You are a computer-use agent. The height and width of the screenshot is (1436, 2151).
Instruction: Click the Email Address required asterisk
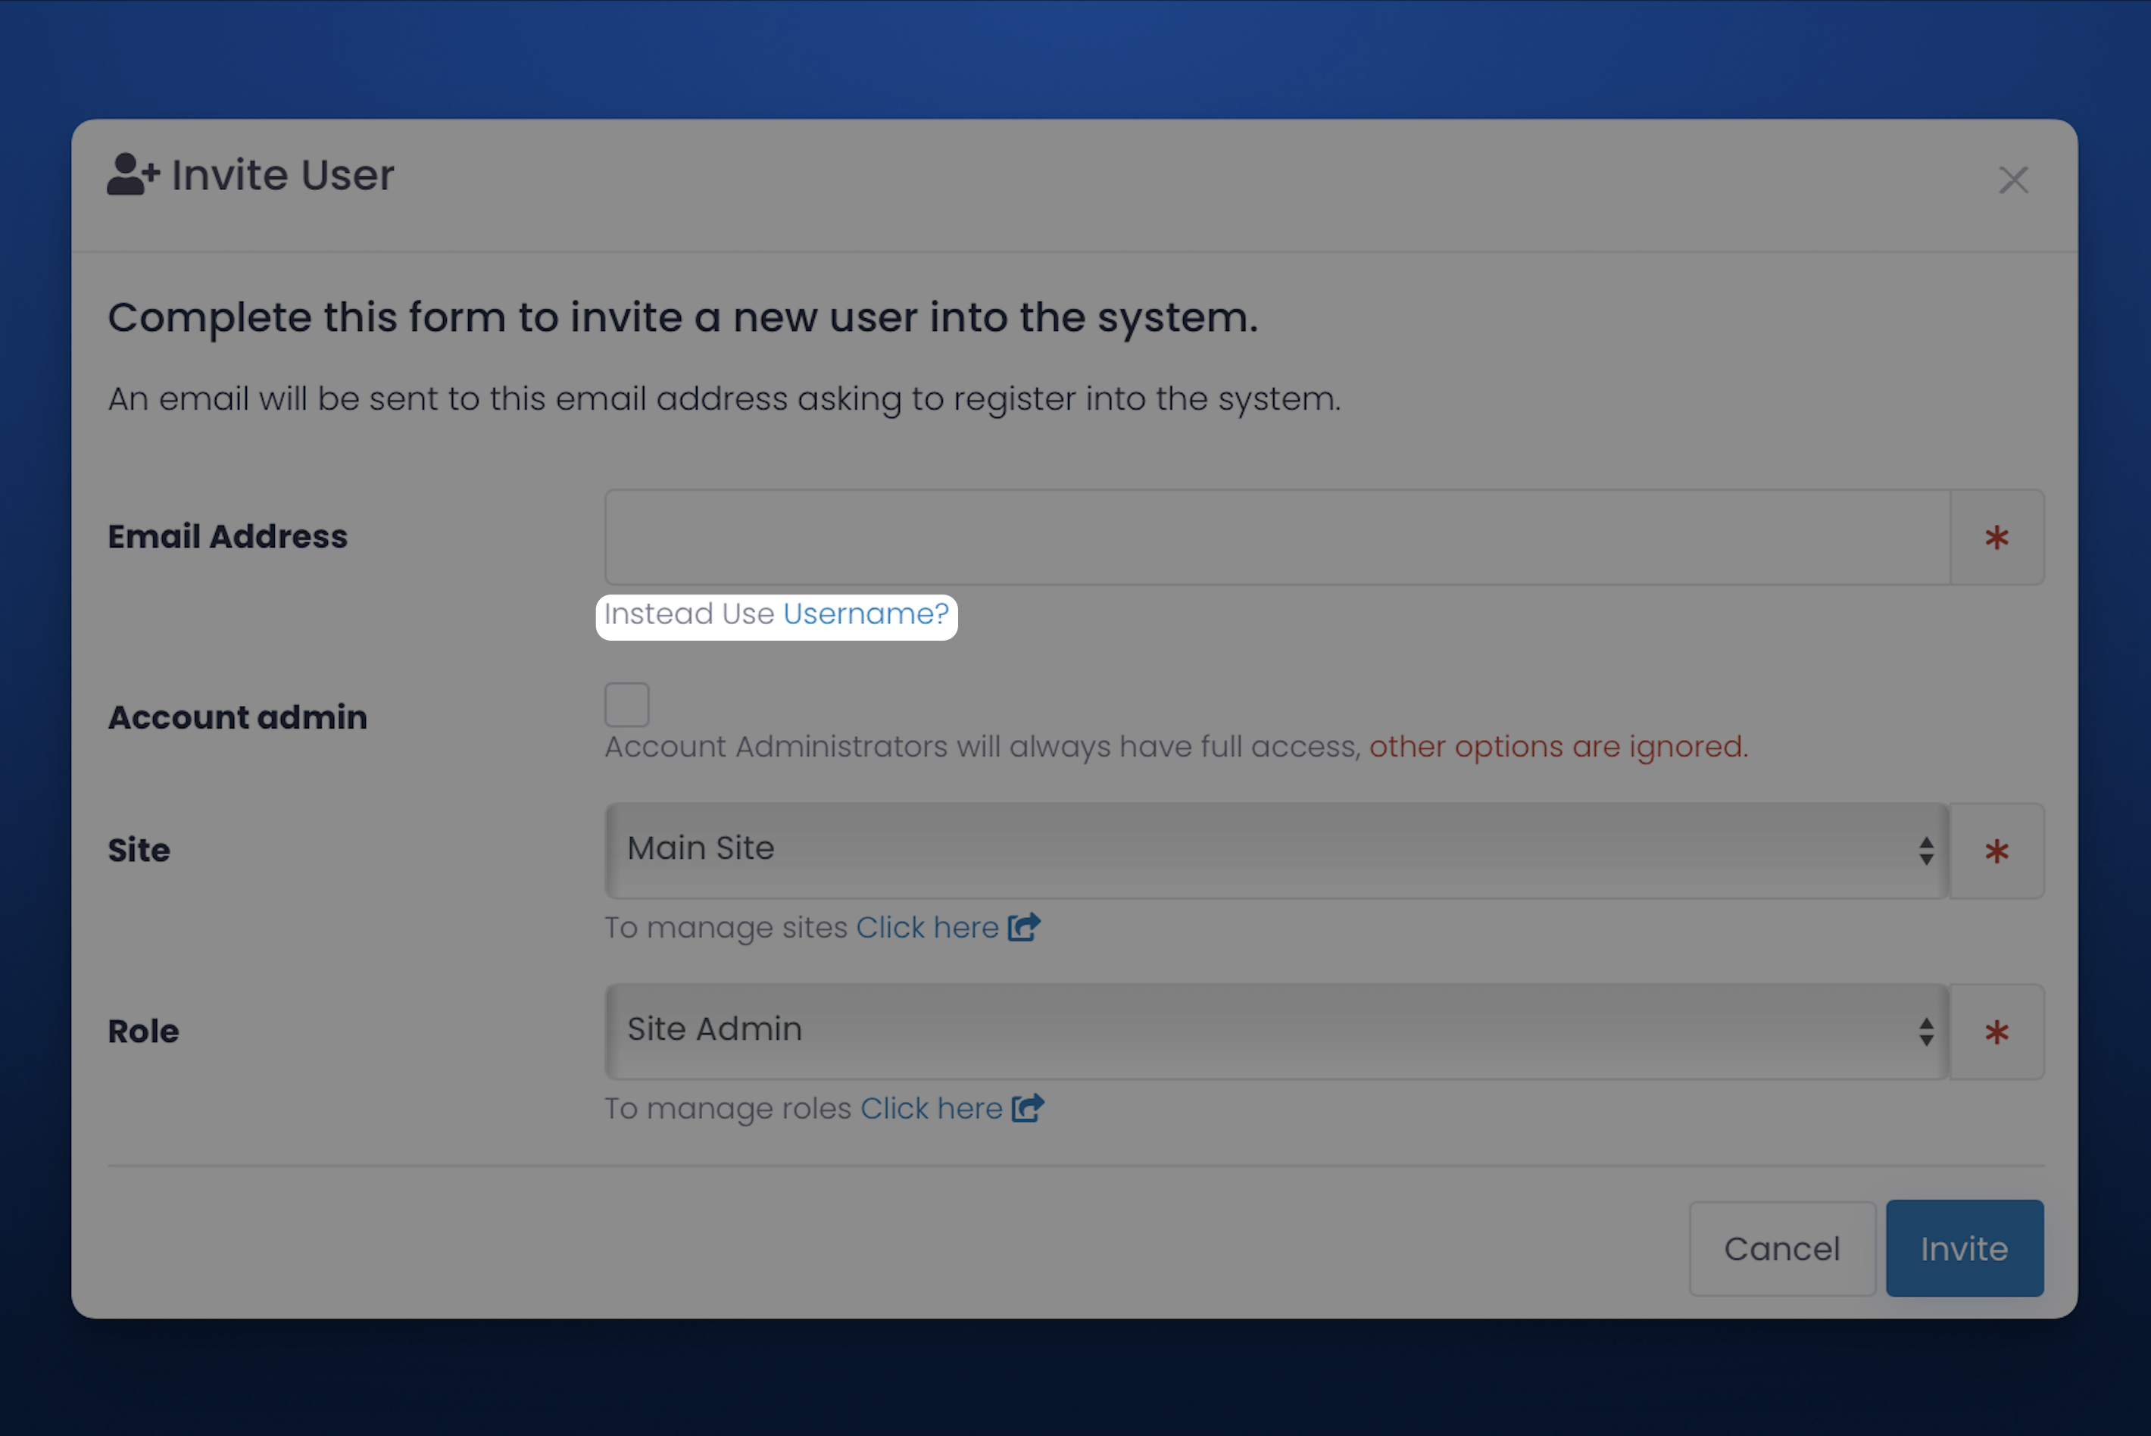point(1996,538)
